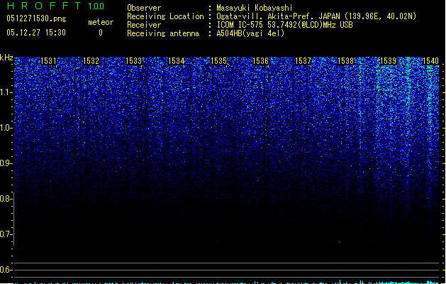Click the kHz axis unit label
The image size is (446, 284).
pos(6,58)
